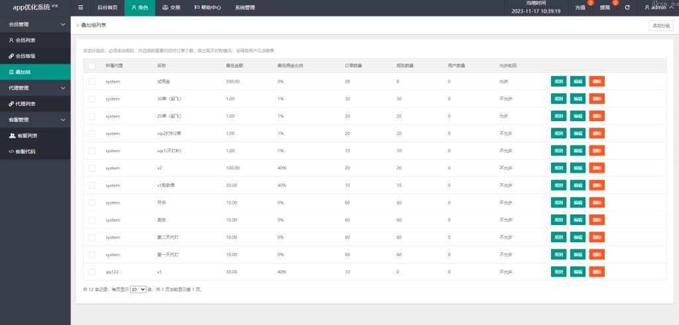The height and width of the screenshot is (325, 679).
Task: Open the rows-per-page dropdown showing 20
Action: 138,290
